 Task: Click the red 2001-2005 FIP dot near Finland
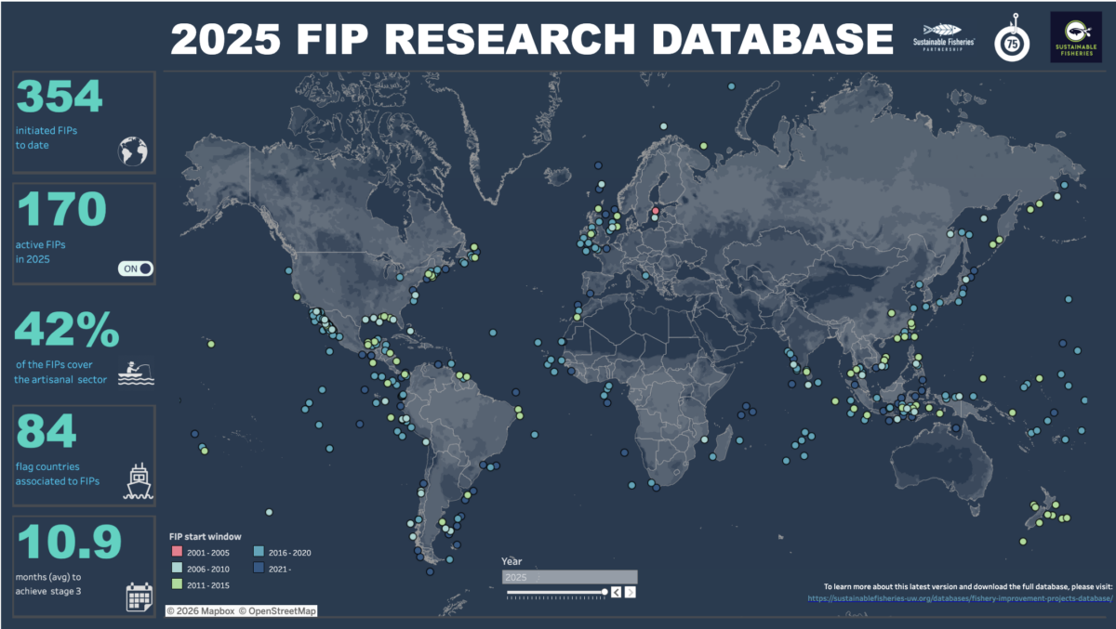657,212
